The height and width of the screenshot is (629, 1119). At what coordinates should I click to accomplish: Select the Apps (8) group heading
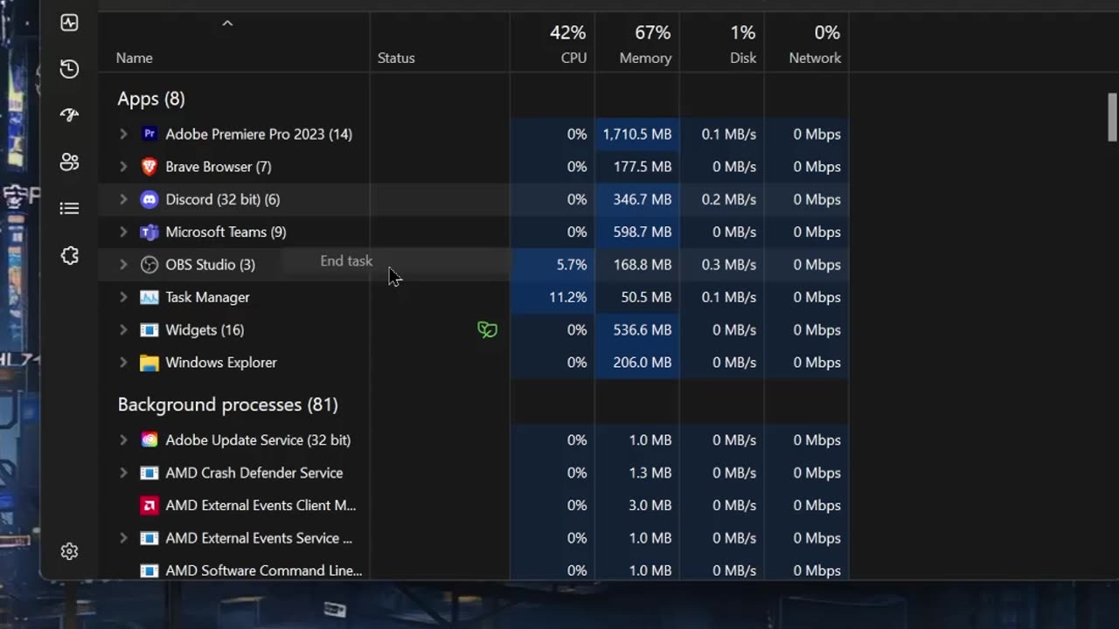click(151, 99)
